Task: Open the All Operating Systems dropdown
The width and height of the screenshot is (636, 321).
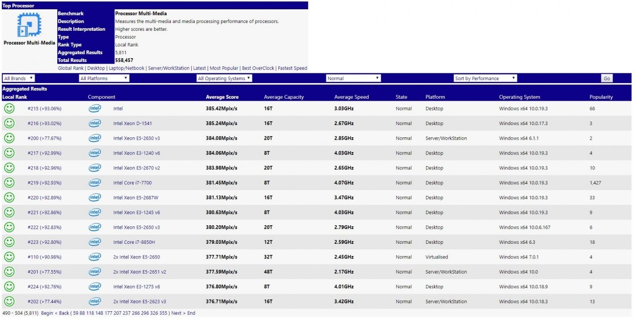Action: click(224, 78)
